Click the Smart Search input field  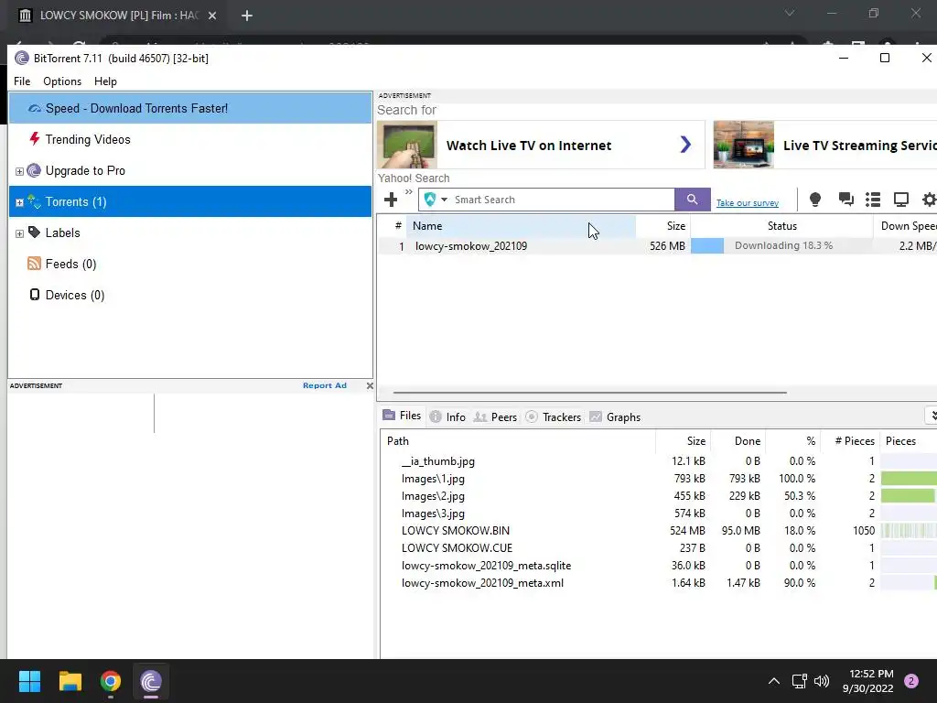[x=562, y=200]
